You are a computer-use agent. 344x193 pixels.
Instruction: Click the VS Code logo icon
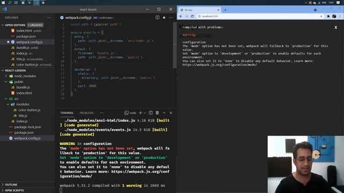(5, 10)
